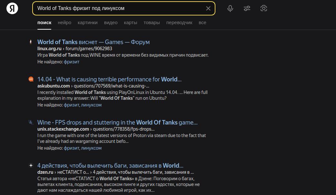The width and height of the screenshot is (336, 195).
Task: Click 'фризит' under the askubuntu result
Action: pos(72,105)
